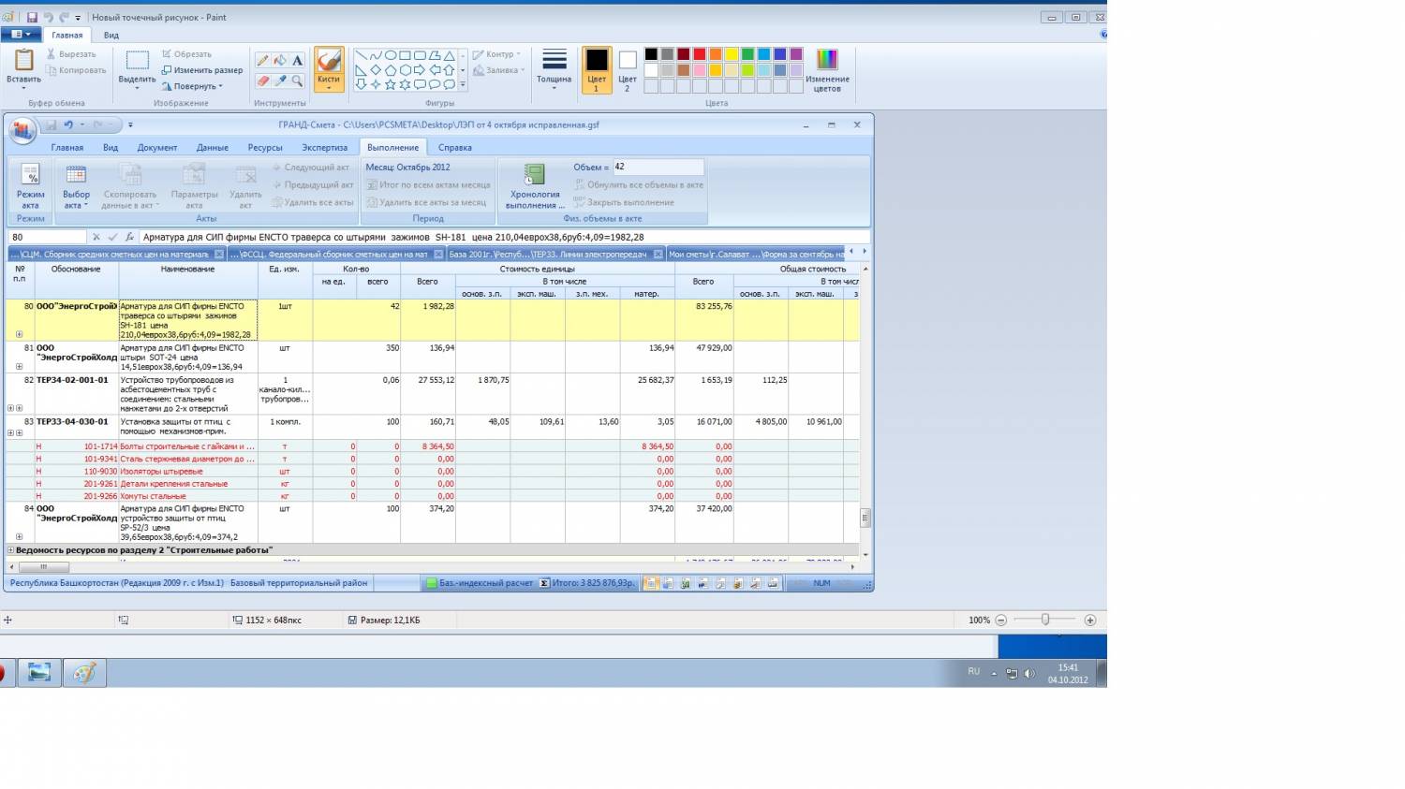This screenshot has width=1405, height=789.
Task: Select the pink Eraser tool
Action: pyautogui.click(x=263, y=81)
